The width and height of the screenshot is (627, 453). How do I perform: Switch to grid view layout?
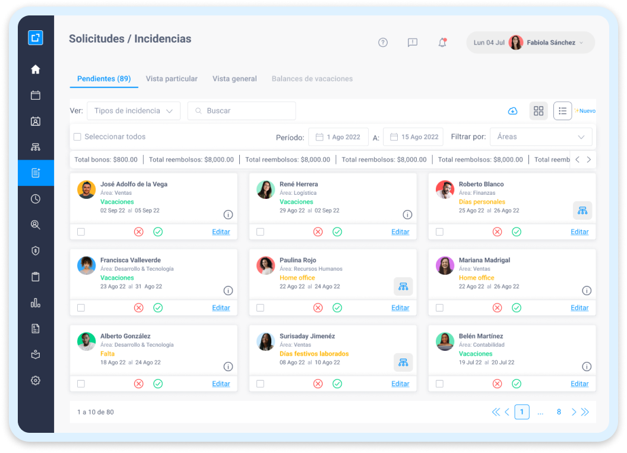click(539, 111)
